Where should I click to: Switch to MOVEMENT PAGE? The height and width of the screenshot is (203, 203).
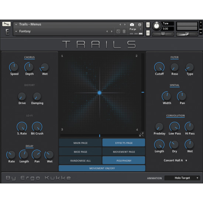pos(124,152)
